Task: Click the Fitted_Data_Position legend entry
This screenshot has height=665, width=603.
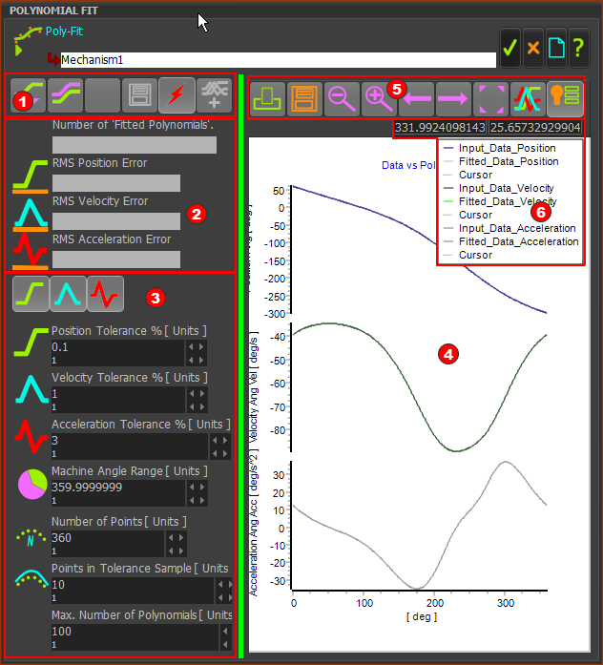Action: [500, 161]
